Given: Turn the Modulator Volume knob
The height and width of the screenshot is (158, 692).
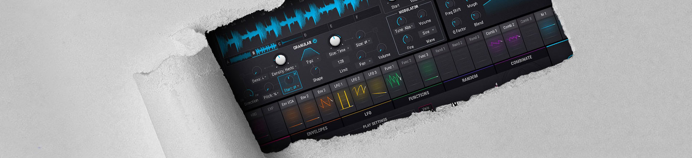Looking at the screenshot, I should (422, 15).
